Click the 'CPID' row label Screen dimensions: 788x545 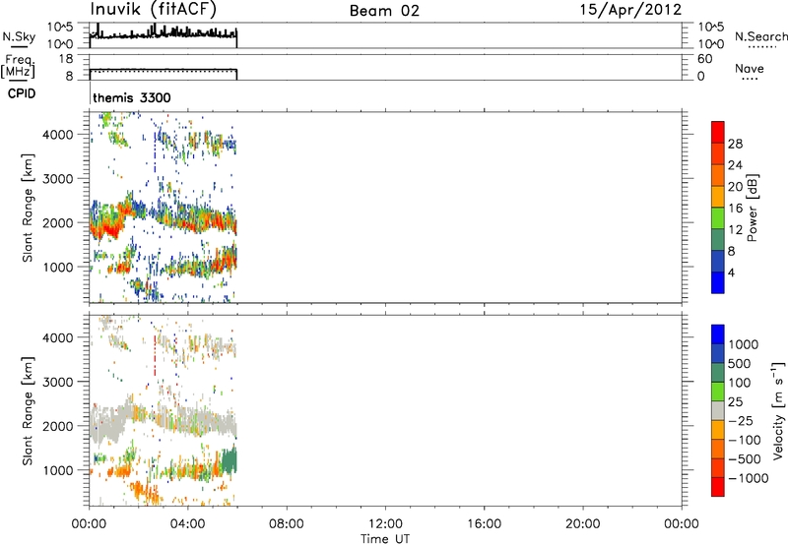click(21, 93)
